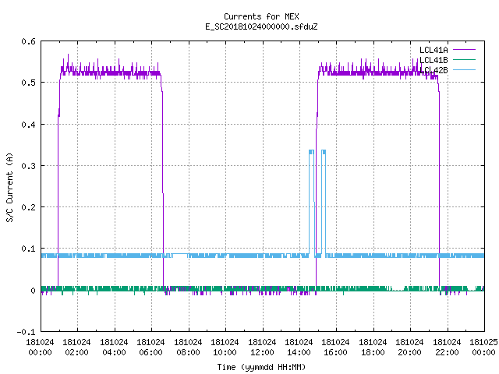Click the 181024 02:00 time tick label
499x374 pixels.
coord(76,348)
